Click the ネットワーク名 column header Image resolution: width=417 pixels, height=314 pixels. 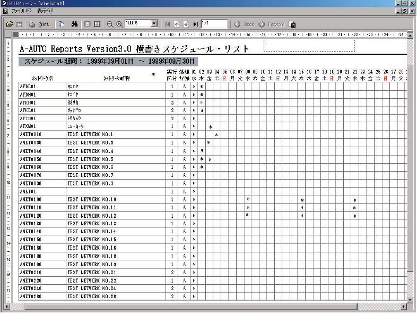pos(42,78)
